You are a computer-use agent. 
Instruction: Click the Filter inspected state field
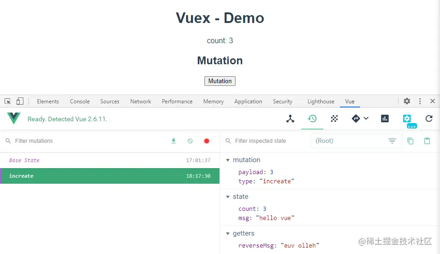[x=266, y=141]
